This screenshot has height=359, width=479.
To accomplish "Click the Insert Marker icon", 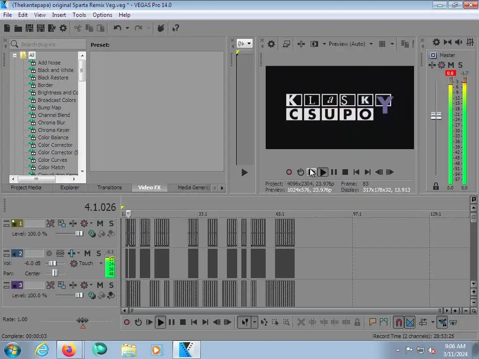I will coord(372,322).
